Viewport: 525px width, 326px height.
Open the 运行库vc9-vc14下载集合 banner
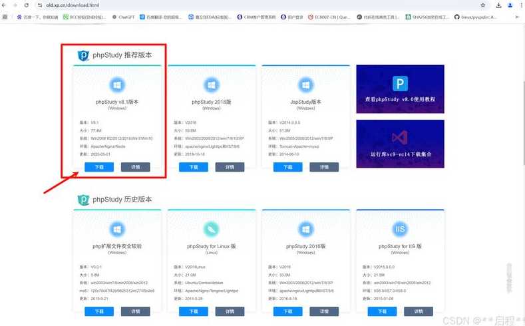[400, 144]
